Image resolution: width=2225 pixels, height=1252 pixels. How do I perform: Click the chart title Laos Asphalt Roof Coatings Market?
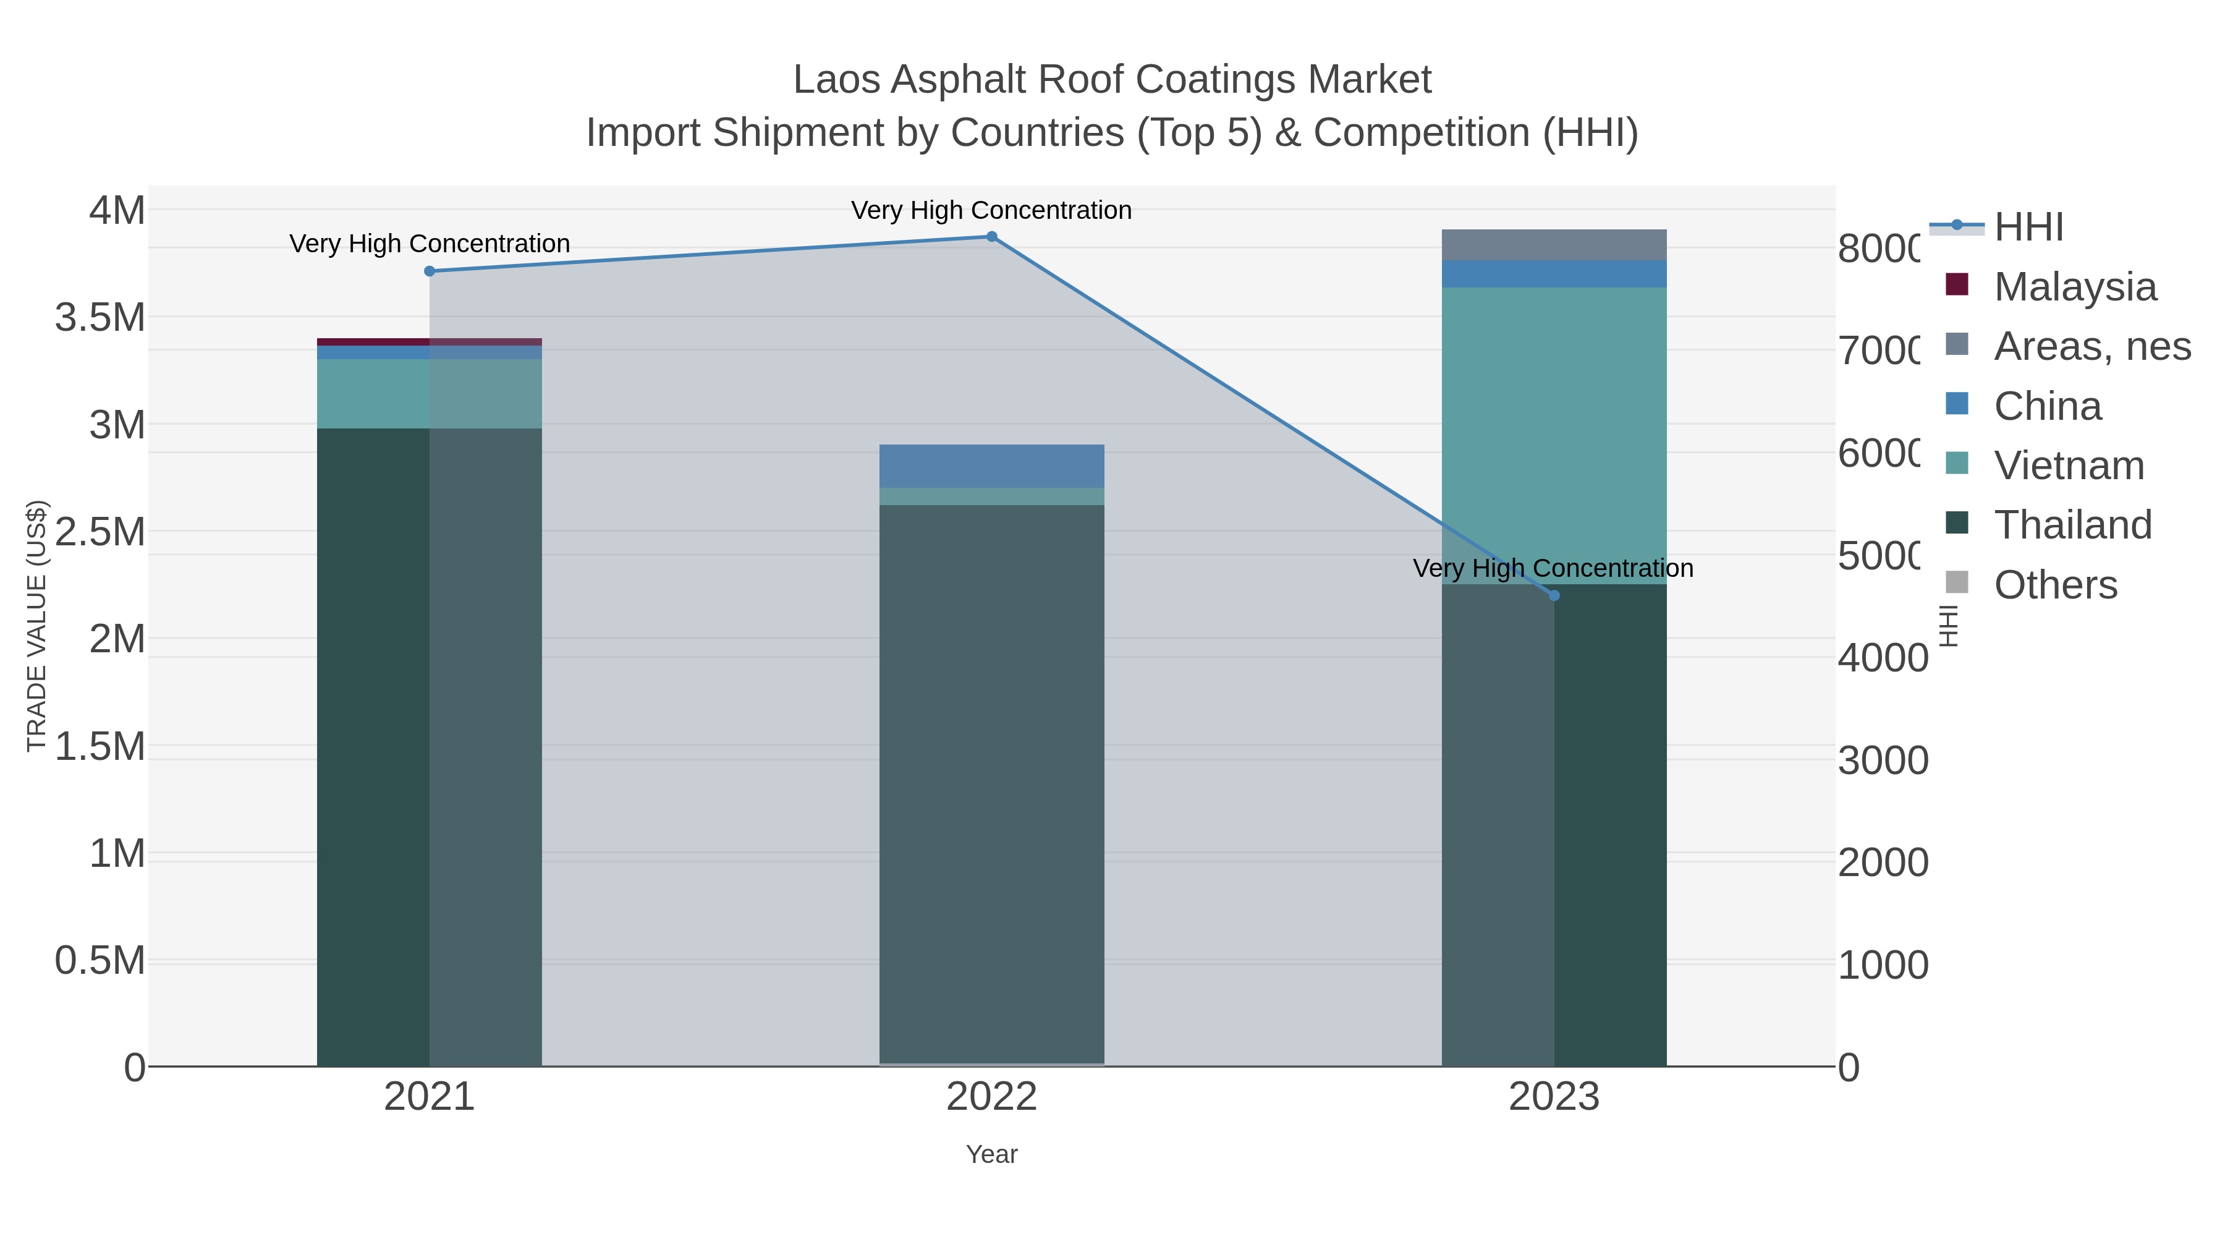pos(1112,80)
